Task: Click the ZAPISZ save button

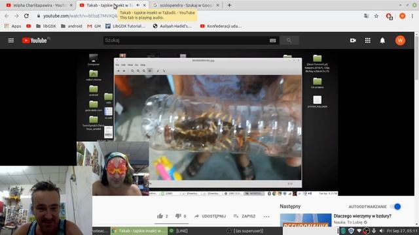Action: [244, 216]
